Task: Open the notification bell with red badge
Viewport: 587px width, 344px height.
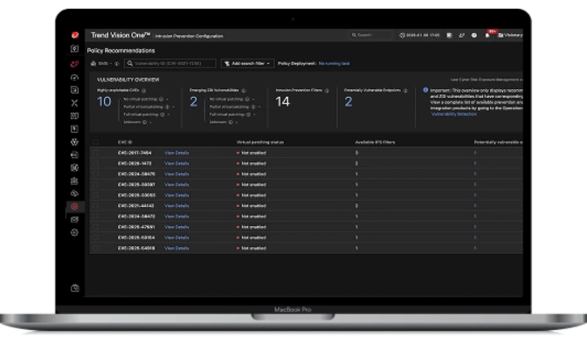Action: point(487,35)
